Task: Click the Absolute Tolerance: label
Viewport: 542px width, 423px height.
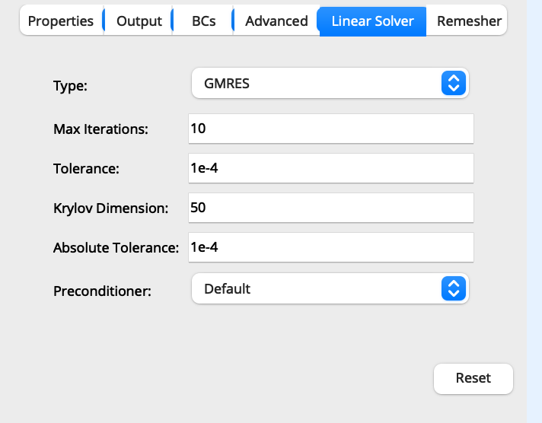Action: (116, 248)
